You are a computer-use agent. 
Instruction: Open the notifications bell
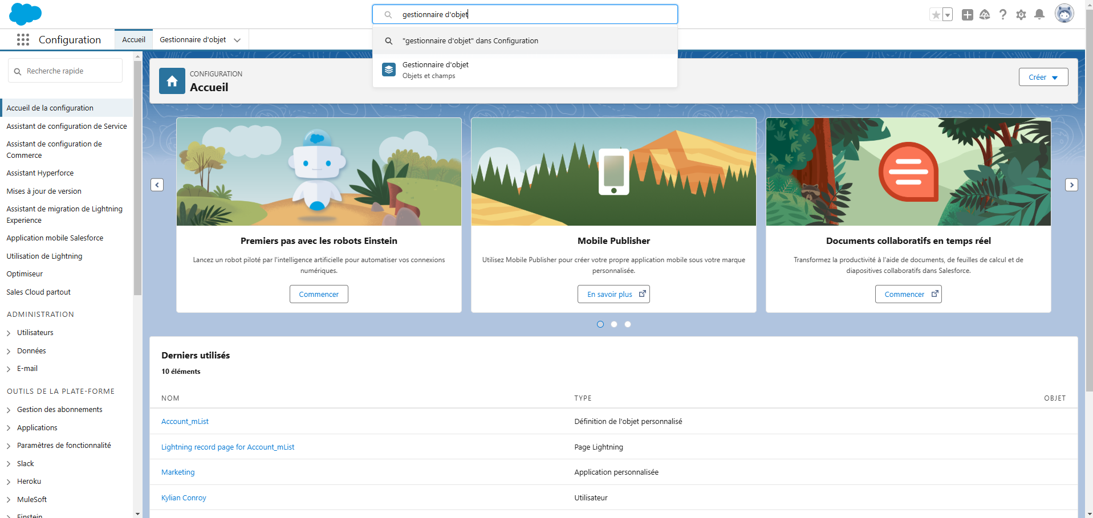click(x=1039, y=15)
